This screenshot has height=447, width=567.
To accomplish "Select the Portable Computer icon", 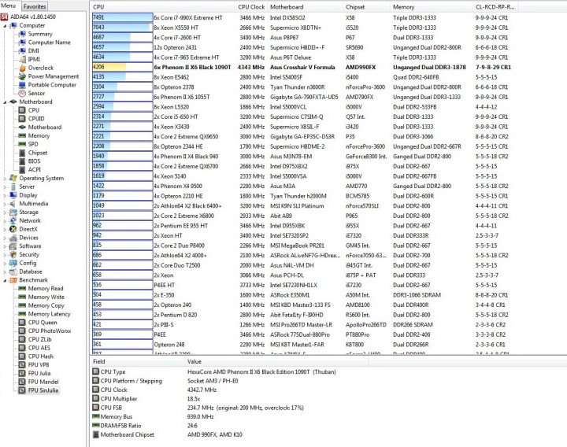I will coord(22,85).
